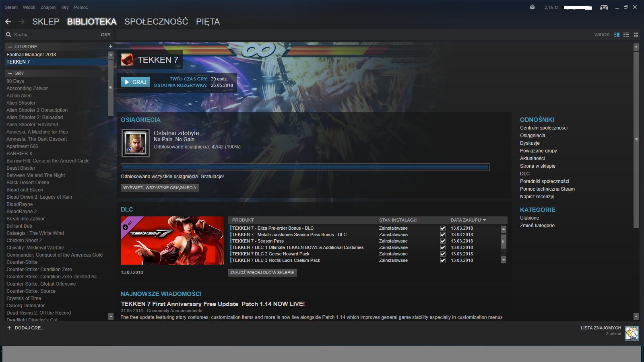
Task: Collapse the GRY category
Action: click(x=10, y=73)
